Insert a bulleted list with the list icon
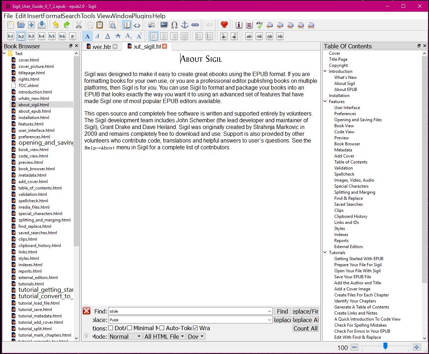This screenshot has height=354, width=429. coord(199,36)
